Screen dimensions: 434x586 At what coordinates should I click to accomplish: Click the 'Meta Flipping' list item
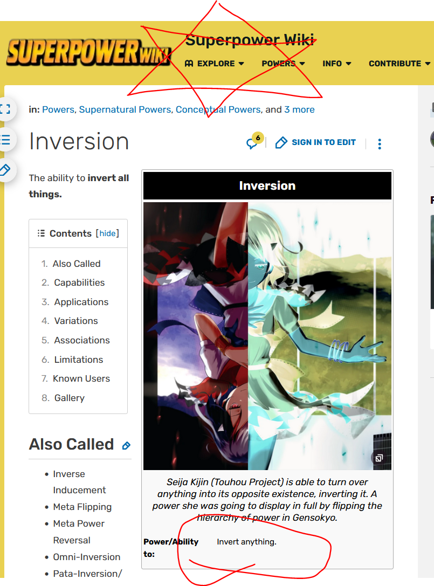click(x=82, y=507)
